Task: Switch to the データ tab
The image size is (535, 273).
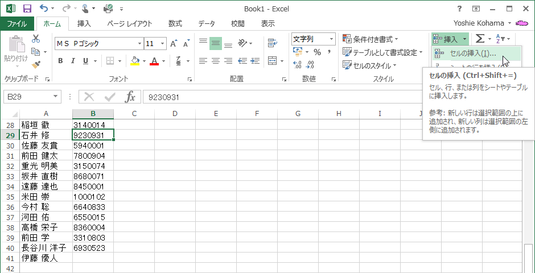Action: tap(207, 23)
